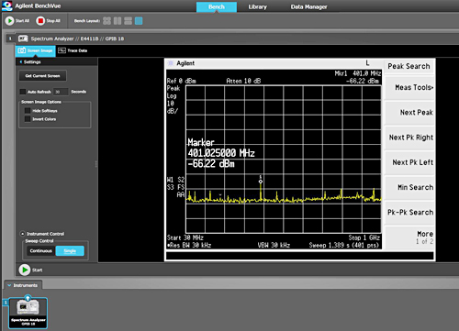The width and height of the screenshot is (459, 331).
Task: Click the 'Atten 10 dB' label
Action: pos(243,81)
